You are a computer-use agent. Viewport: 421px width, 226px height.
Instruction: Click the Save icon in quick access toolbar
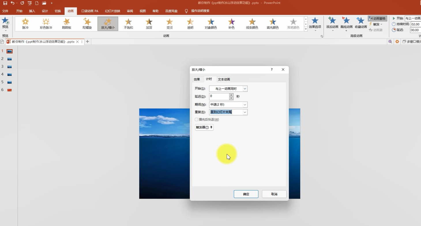click(5, 3)
